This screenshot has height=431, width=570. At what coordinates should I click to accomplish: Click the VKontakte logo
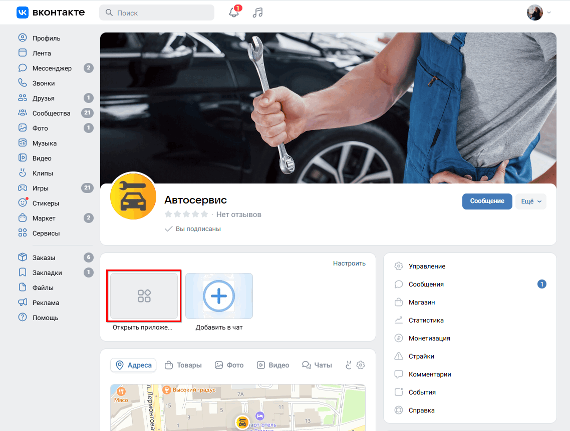[x=51, y=12]
